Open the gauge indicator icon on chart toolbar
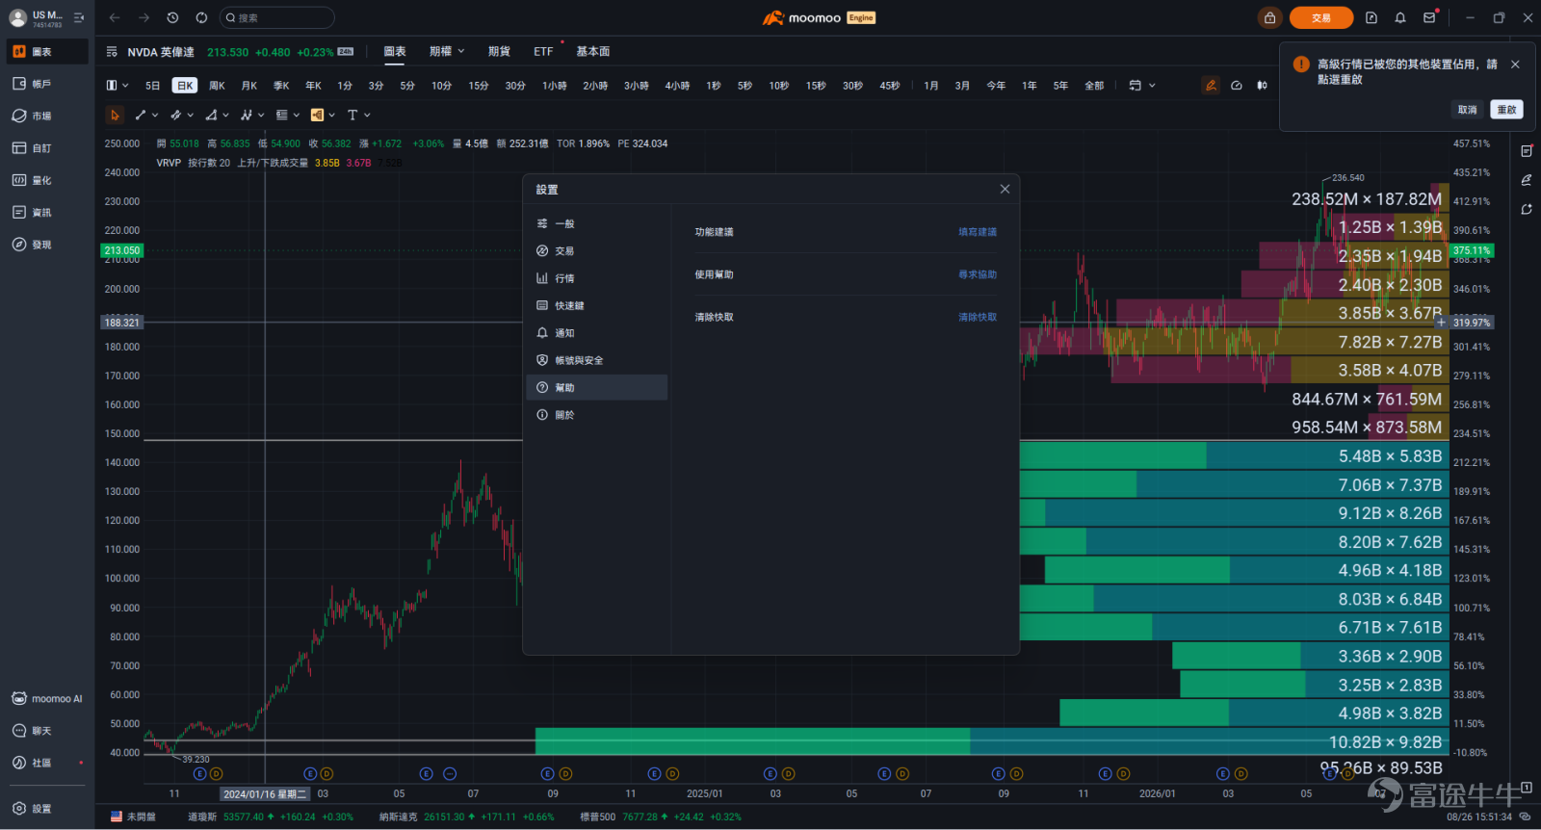1541x830 pixels. [1237, 85]
